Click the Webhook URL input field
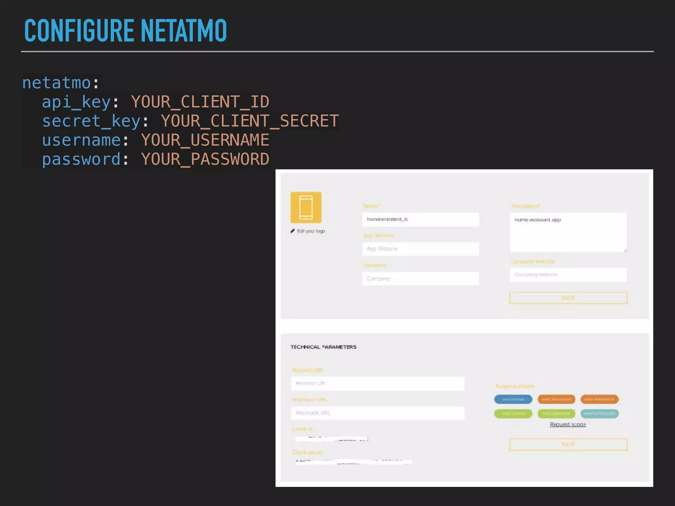Image resolution: width=675 pixels, height=506 pixels. coord(377,413)
